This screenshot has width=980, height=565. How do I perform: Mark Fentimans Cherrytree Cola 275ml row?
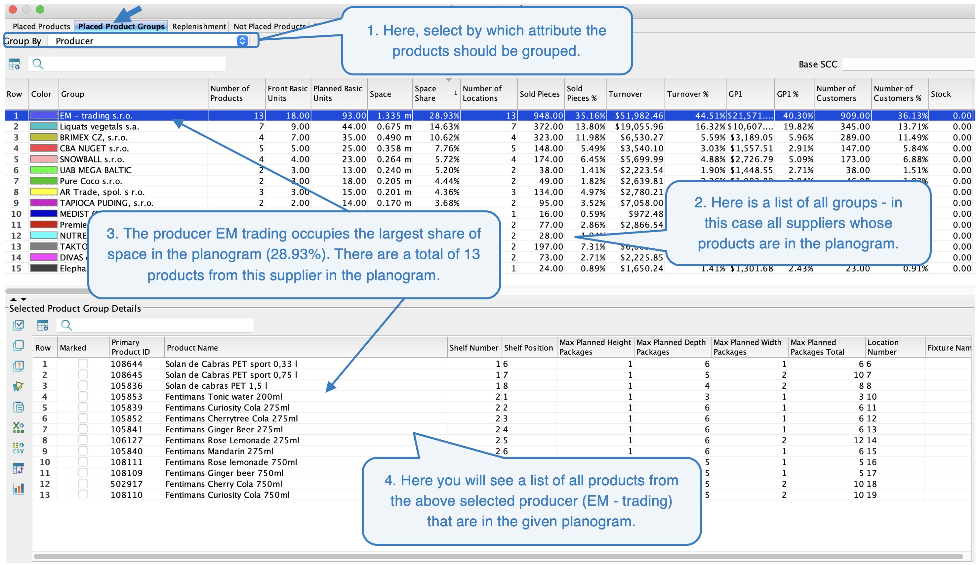tap(83, 418)
